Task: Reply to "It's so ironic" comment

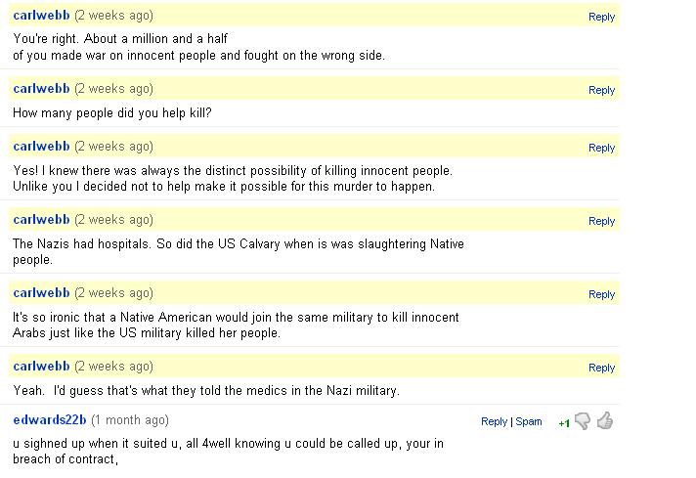Action: (601, 294)
